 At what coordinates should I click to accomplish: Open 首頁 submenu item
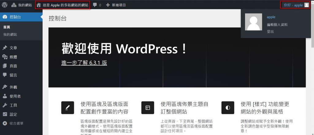(x=7, y=27)
